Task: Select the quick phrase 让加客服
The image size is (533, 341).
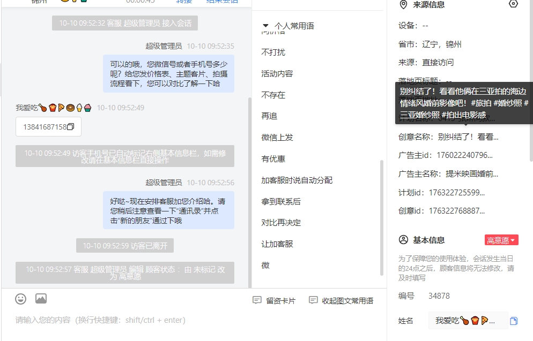Action: 277,244
